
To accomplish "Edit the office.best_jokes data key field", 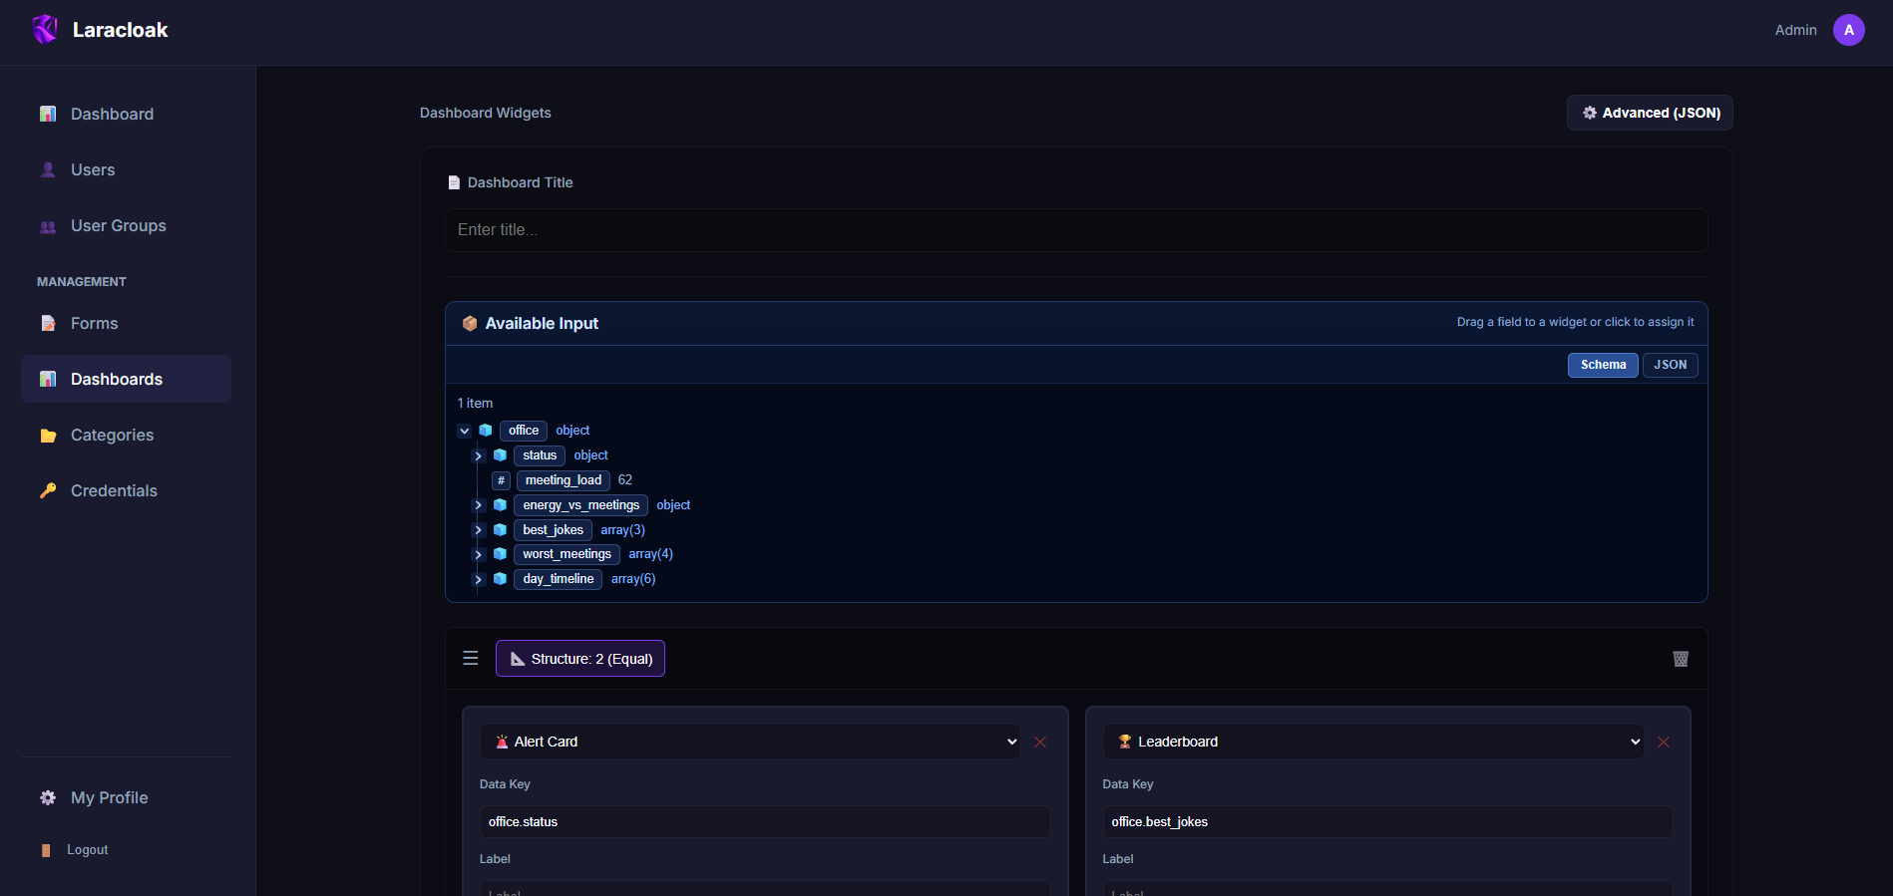I will pos(1387,822).
